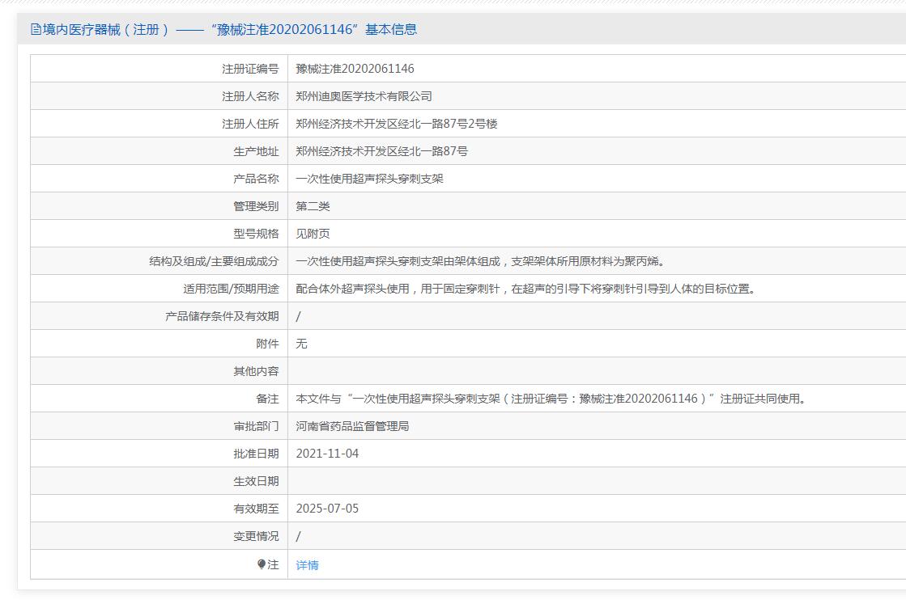Click the 注册人名称 row label
Screen dimensions: 906x604
[250, 96]
